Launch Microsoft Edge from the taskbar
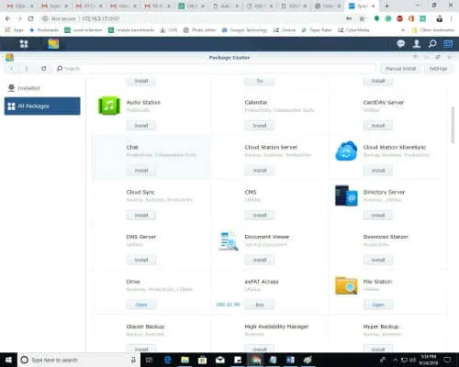Image resolution: width=459 pixels, height=367 pixels. pyautogui.click(x=168, y=360)
